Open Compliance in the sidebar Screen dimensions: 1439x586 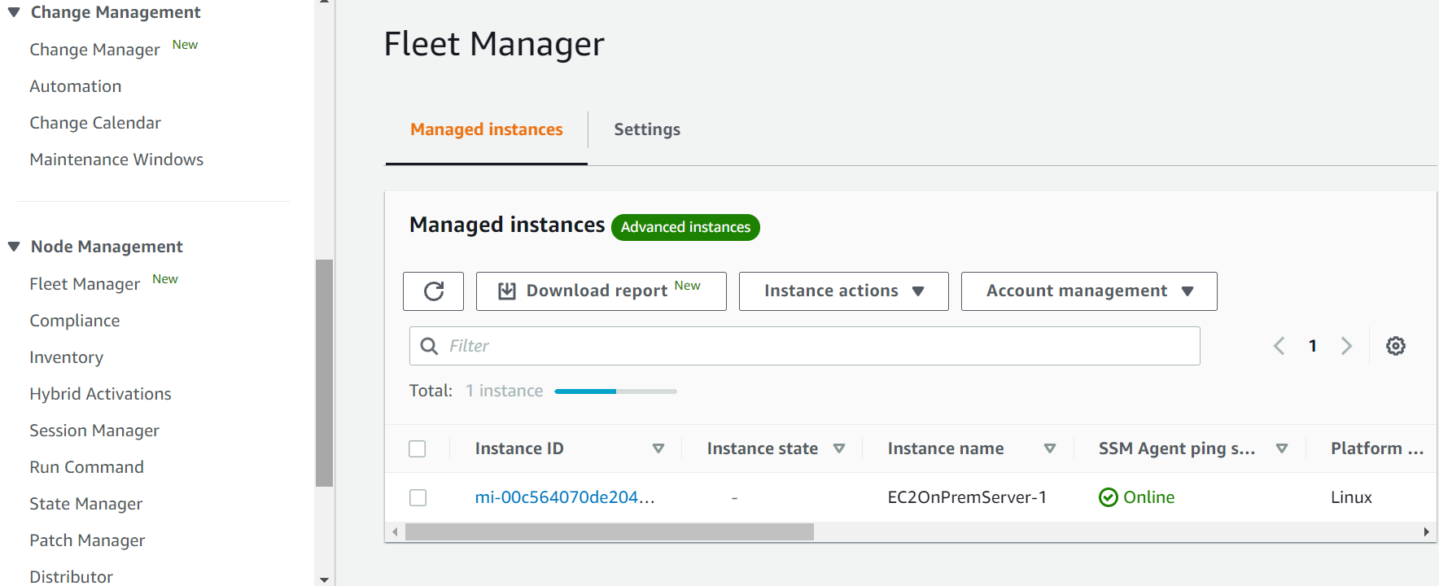click(x=75, y=321)
